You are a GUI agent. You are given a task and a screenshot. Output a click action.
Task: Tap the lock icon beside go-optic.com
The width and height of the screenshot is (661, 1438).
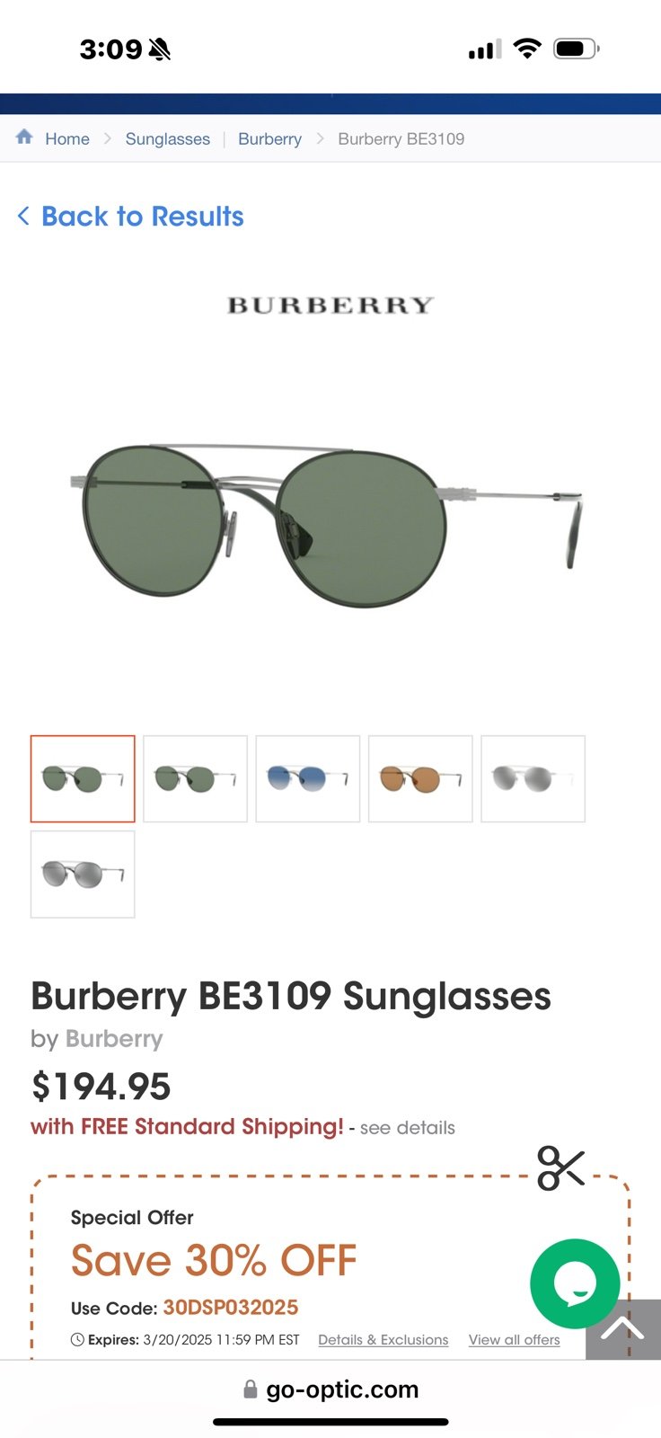point(251,1389)
